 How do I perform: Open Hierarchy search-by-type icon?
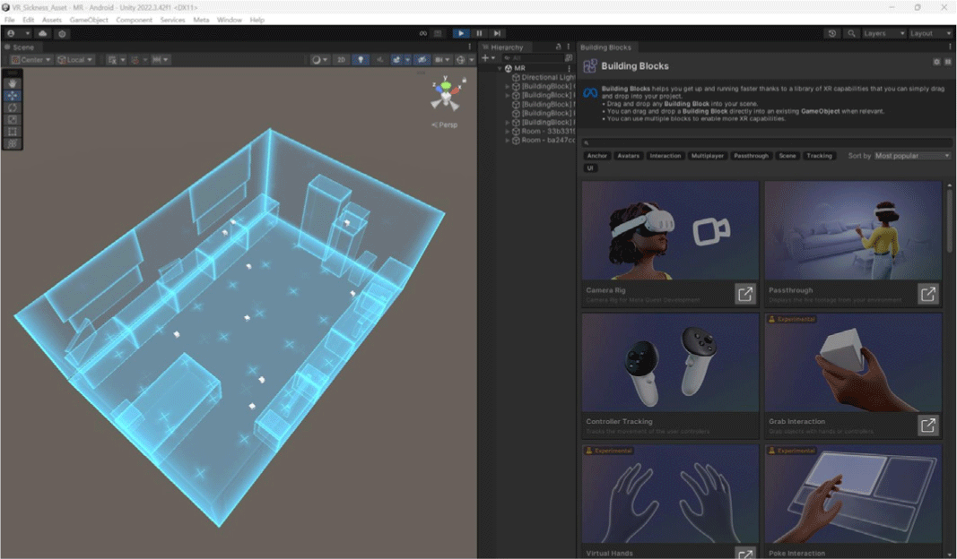pos(569,58)
